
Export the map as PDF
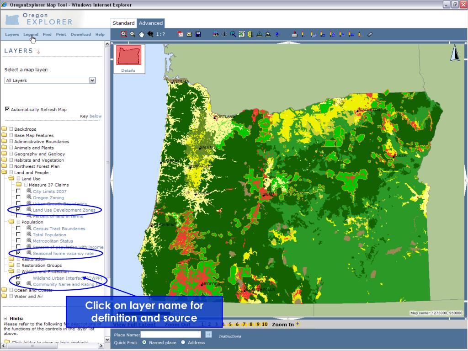coord(180,34)
